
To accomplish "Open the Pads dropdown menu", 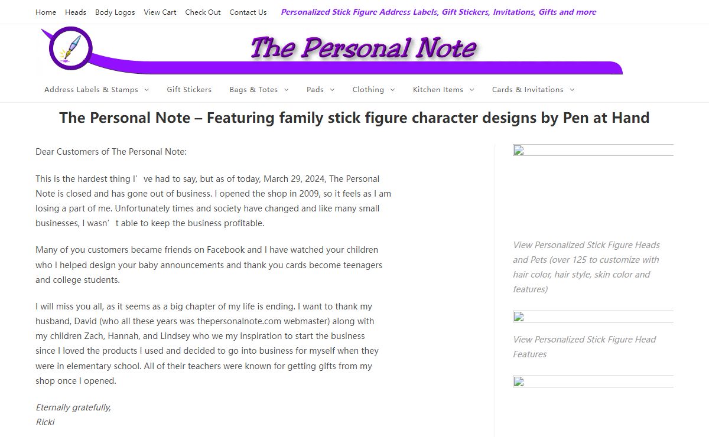I will [x=332, y=90].
